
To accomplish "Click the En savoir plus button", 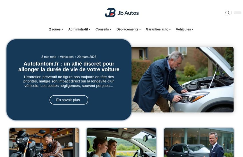I will pyautogui.click(x=69, y=100).
